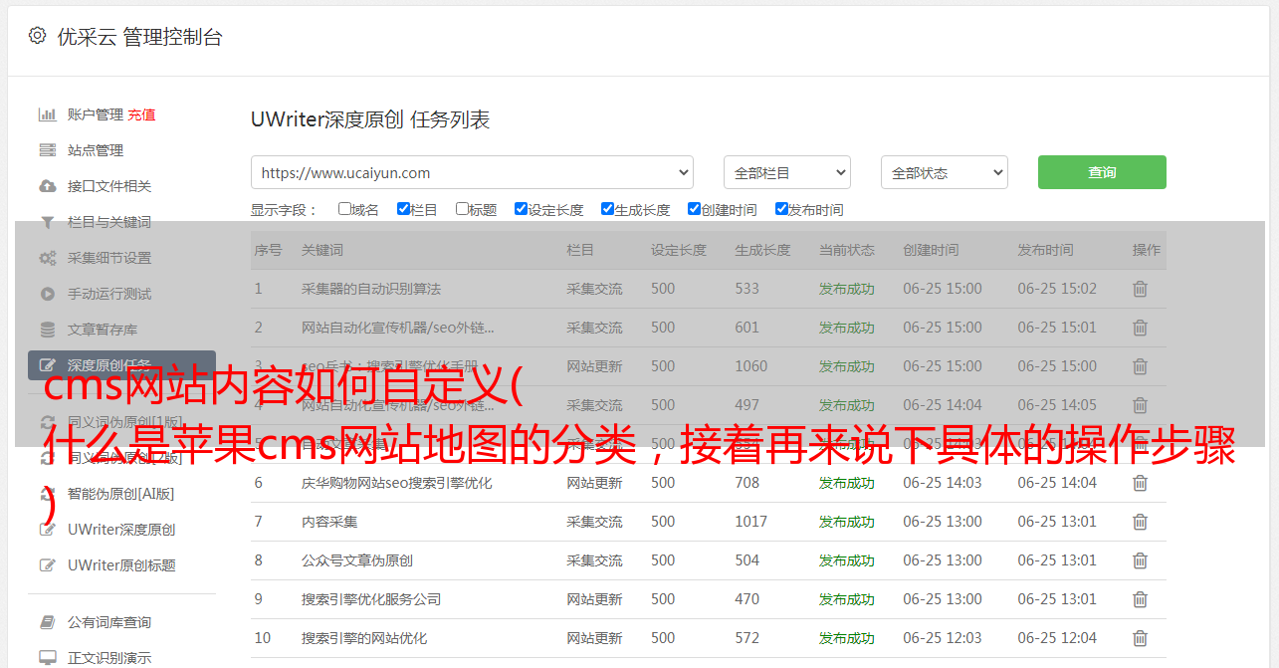Open the 全部状态 dropdown
This screenshot has width=1279, height=668.
(945, 172)
